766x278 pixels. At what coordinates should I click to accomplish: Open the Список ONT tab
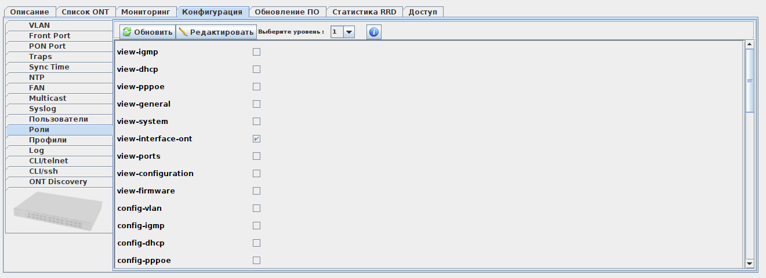[85, 12]
